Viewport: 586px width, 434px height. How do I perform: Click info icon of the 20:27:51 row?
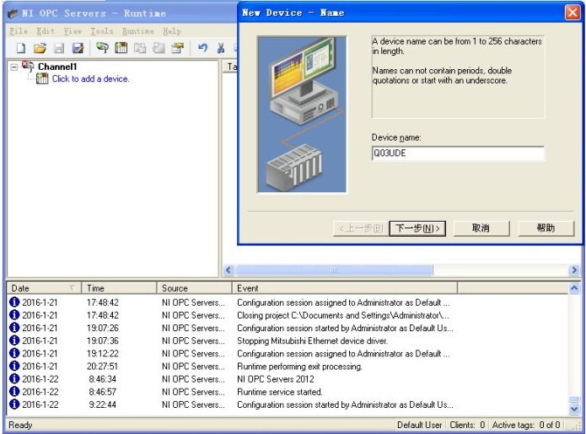(14, 366)
